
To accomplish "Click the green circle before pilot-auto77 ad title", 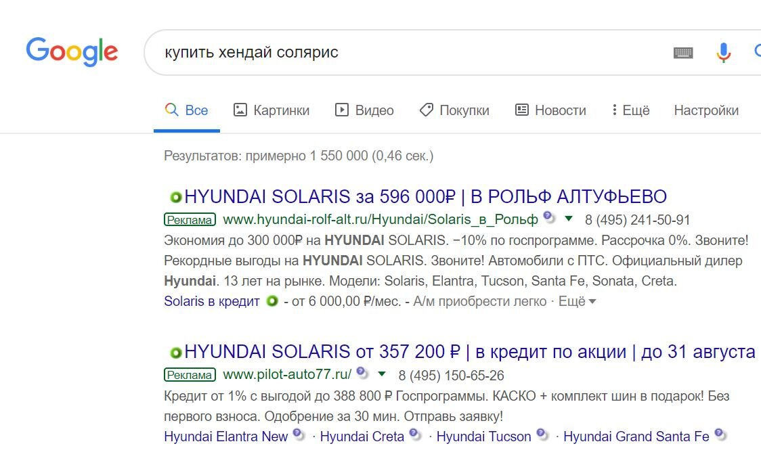I will click(x=175, y=353).
